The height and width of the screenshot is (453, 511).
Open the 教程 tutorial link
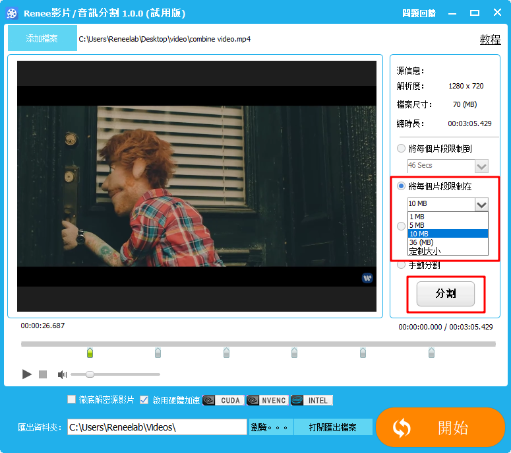click(x=490, y=40)
